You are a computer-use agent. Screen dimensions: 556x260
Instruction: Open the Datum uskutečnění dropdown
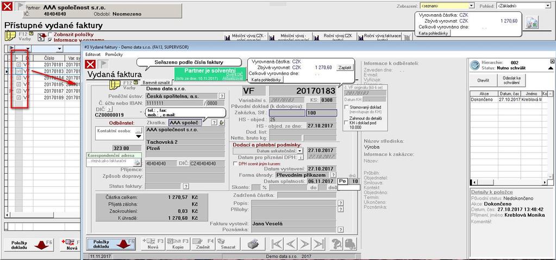point(300,150)
